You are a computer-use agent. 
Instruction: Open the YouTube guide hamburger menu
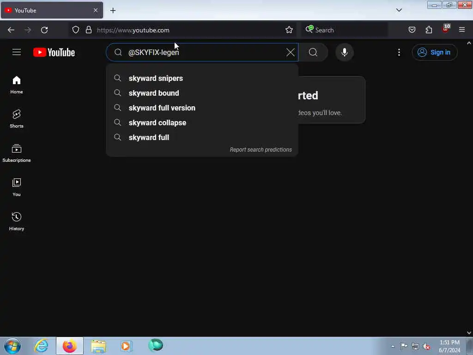pyautogui.click(x=17, y=52)
